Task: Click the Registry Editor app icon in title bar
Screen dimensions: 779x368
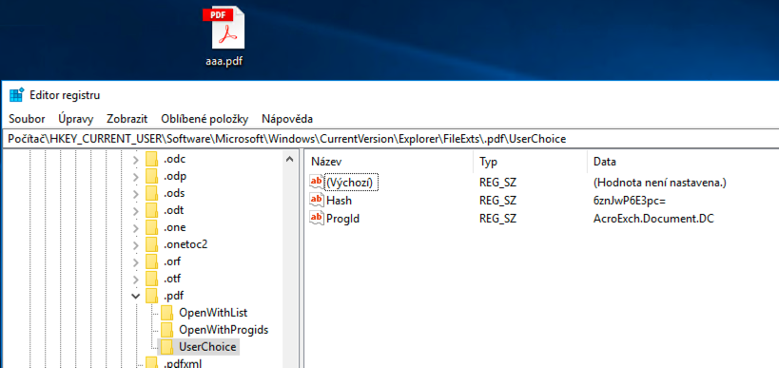Action: [17, 95]
